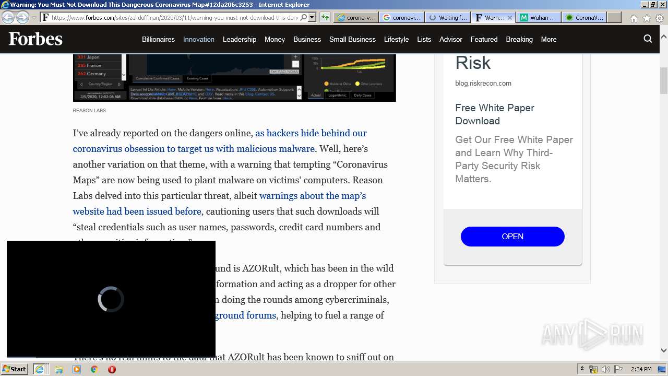This screenshot has width=668, height=376.
Task: Open the red antivirus taskbar icon
Action: [x=112, y=369]
